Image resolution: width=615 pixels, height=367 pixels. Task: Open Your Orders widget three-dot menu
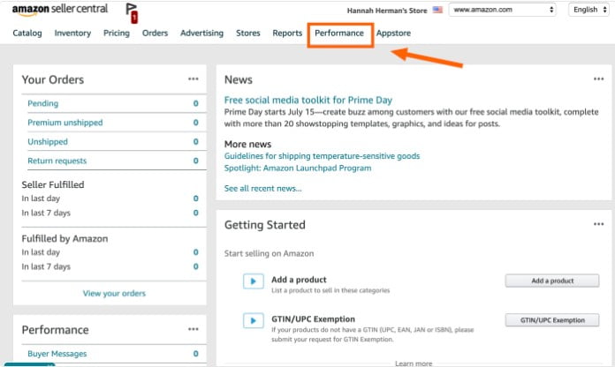(x=193, y=79)
